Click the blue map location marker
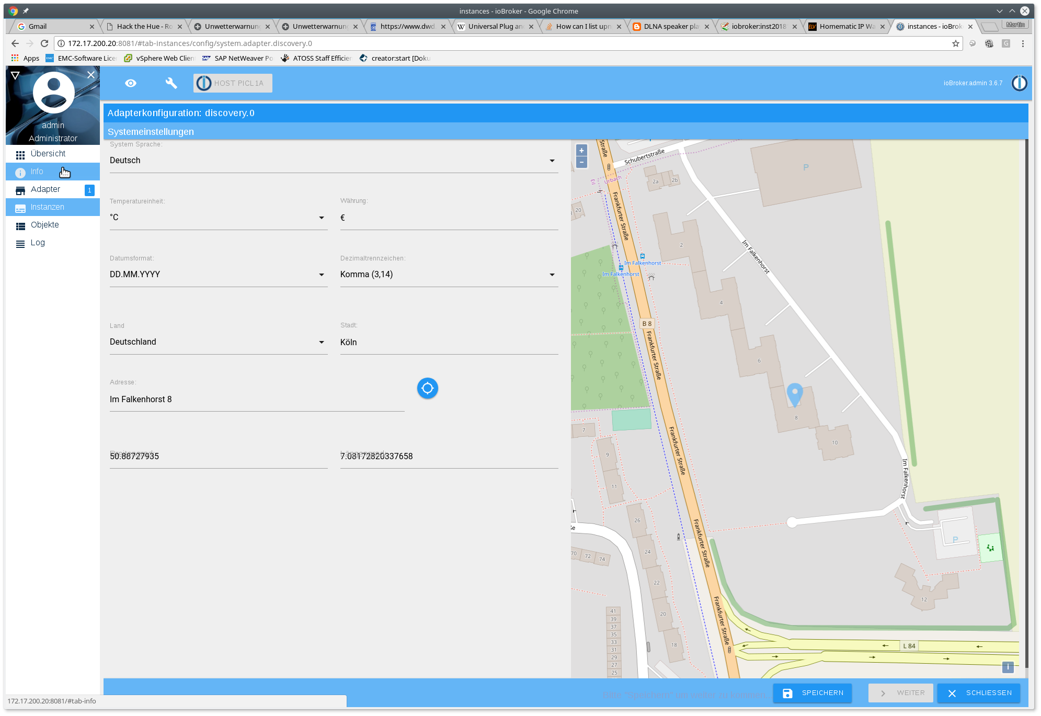1041x716 pixels. tap(794, 394)
